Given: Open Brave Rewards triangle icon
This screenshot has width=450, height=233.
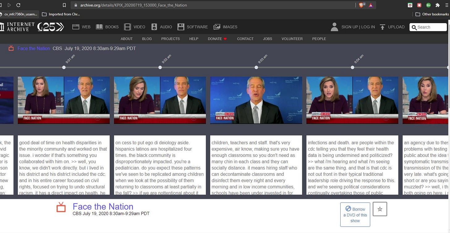Looking at the screenshot, I should (371, 5).
